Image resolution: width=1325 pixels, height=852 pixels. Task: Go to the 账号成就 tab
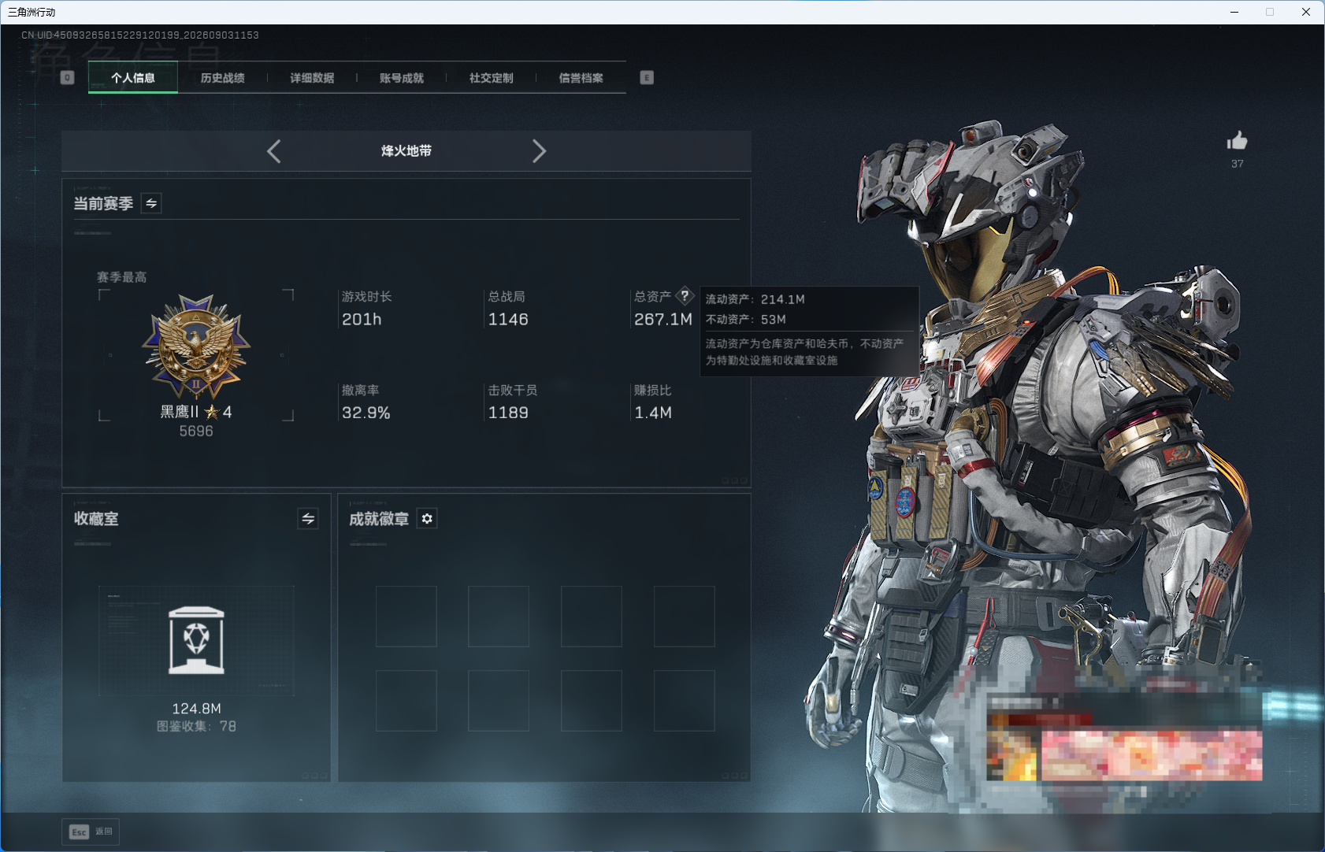tap(402, 78)
